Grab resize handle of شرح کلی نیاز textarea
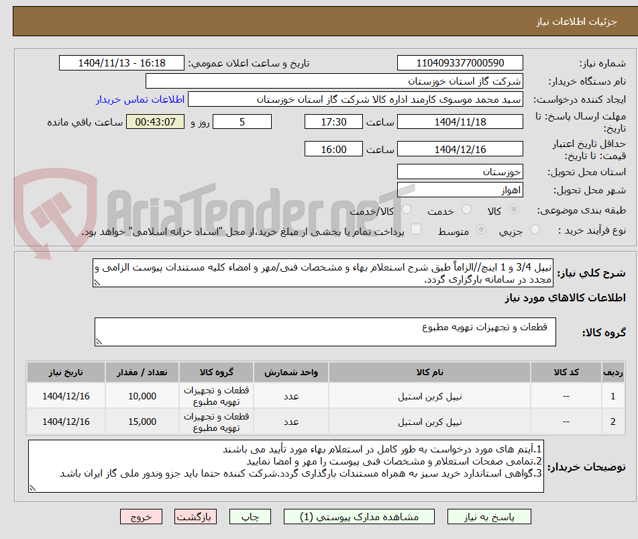638x539 pixels. (x=97, y=283)
